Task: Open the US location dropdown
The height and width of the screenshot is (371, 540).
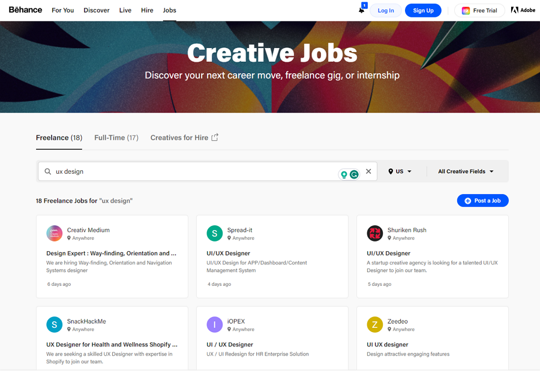Action: pyautogui.click(x=399, y=171)
